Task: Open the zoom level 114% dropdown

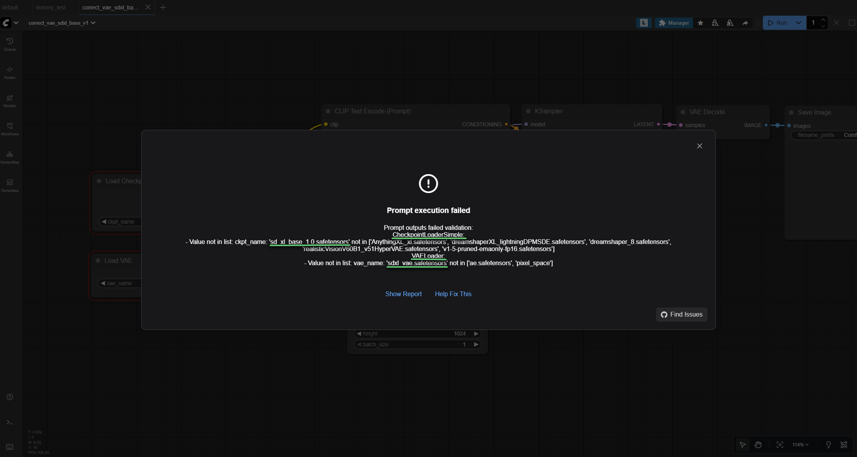Action: pos(800,444)
